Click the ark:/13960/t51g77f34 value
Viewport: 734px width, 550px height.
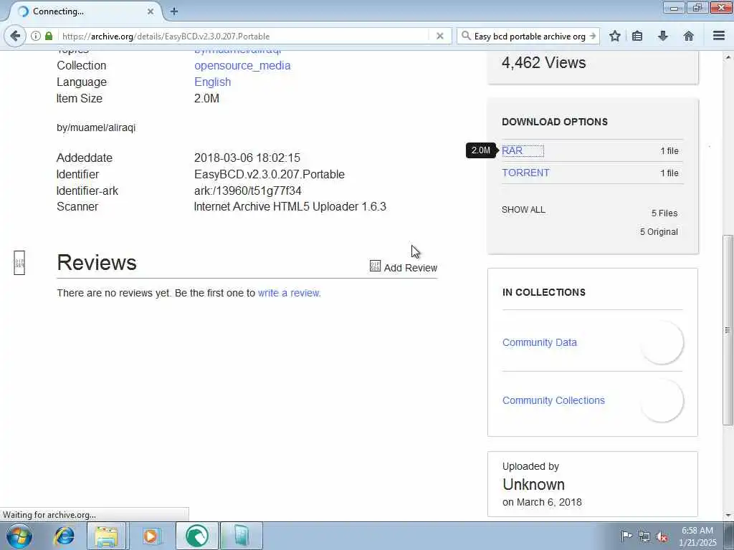247,190
